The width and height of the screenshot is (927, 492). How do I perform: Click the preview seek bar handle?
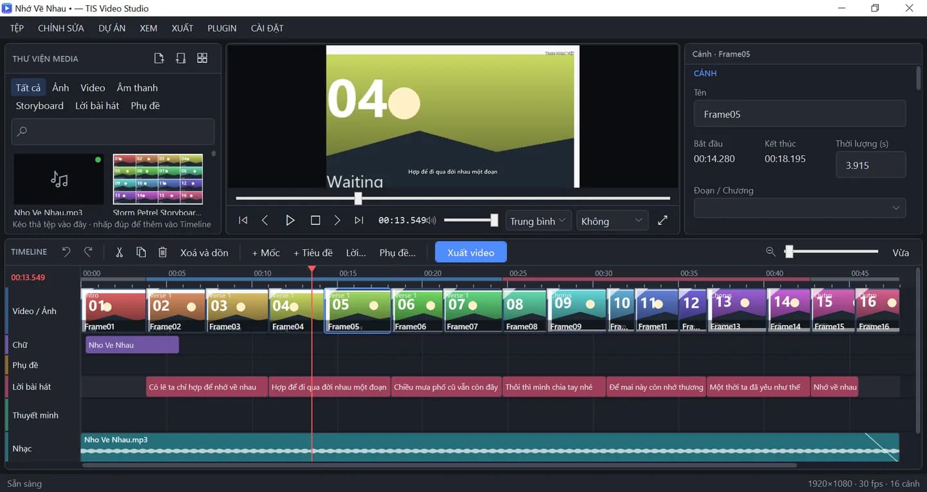tap(358, 198)
